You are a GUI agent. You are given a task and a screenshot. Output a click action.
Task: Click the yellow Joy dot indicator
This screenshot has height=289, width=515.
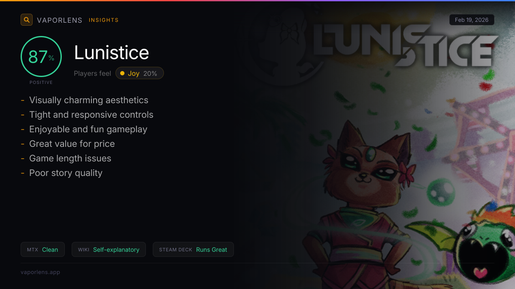(122, 73)
